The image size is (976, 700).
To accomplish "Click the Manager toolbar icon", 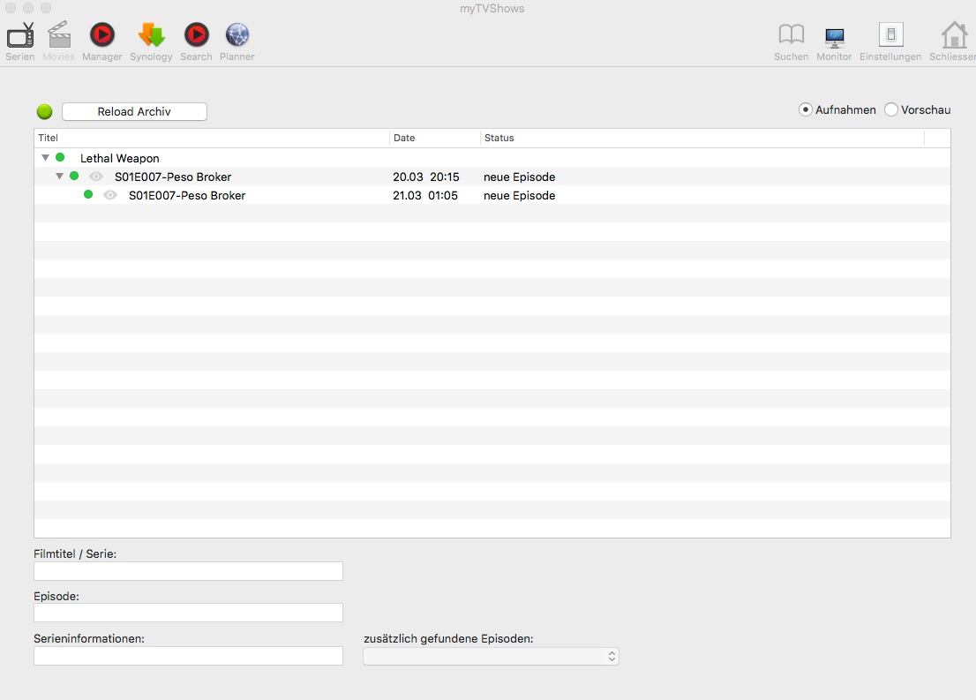I will coord(102,36).
